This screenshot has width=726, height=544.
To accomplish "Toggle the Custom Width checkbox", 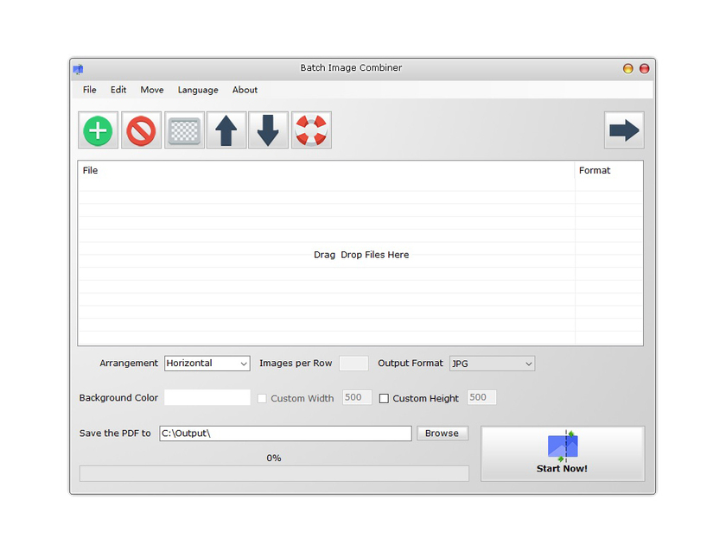I will pos(262,398).
